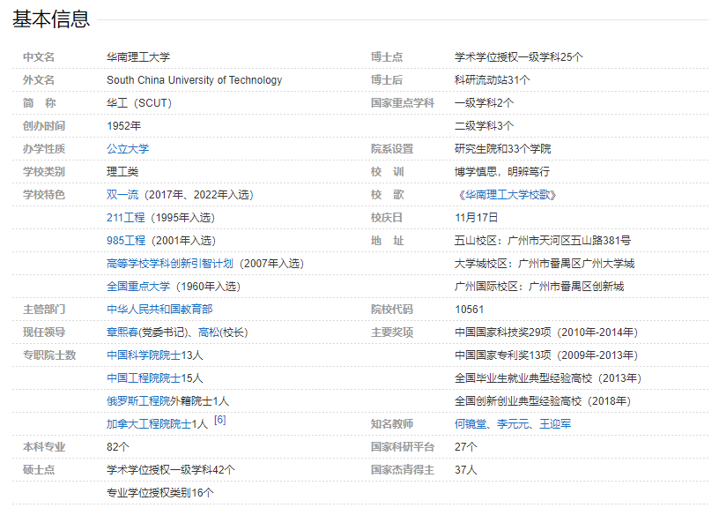Click the 全国重点大学 link
719x508 pixels.
(x=138, y=287)
